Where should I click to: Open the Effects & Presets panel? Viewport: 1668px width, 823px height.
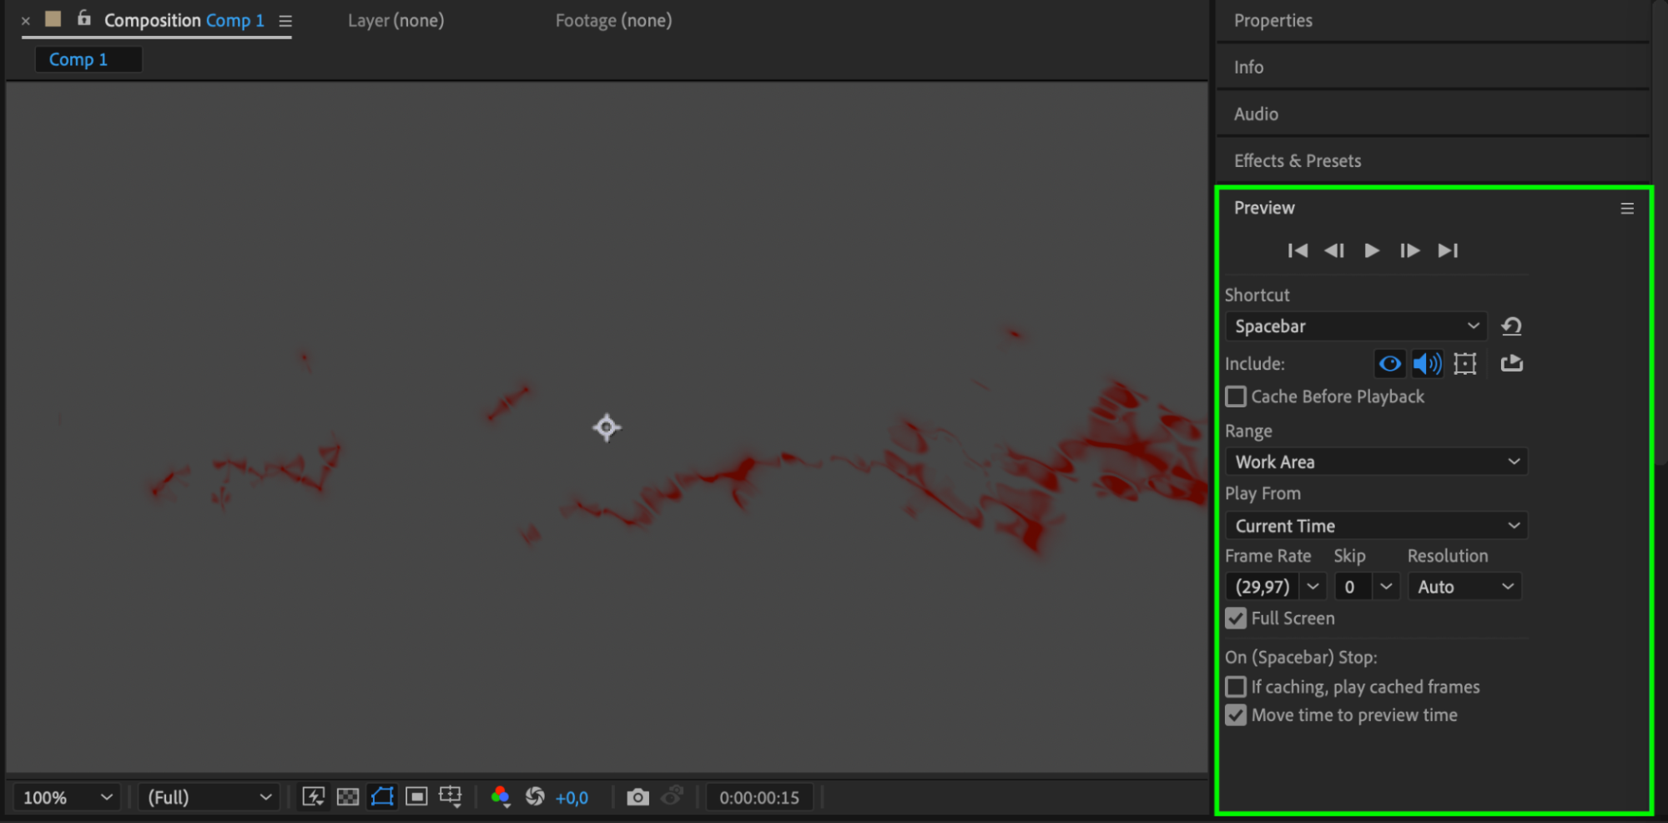(1298, 160)
